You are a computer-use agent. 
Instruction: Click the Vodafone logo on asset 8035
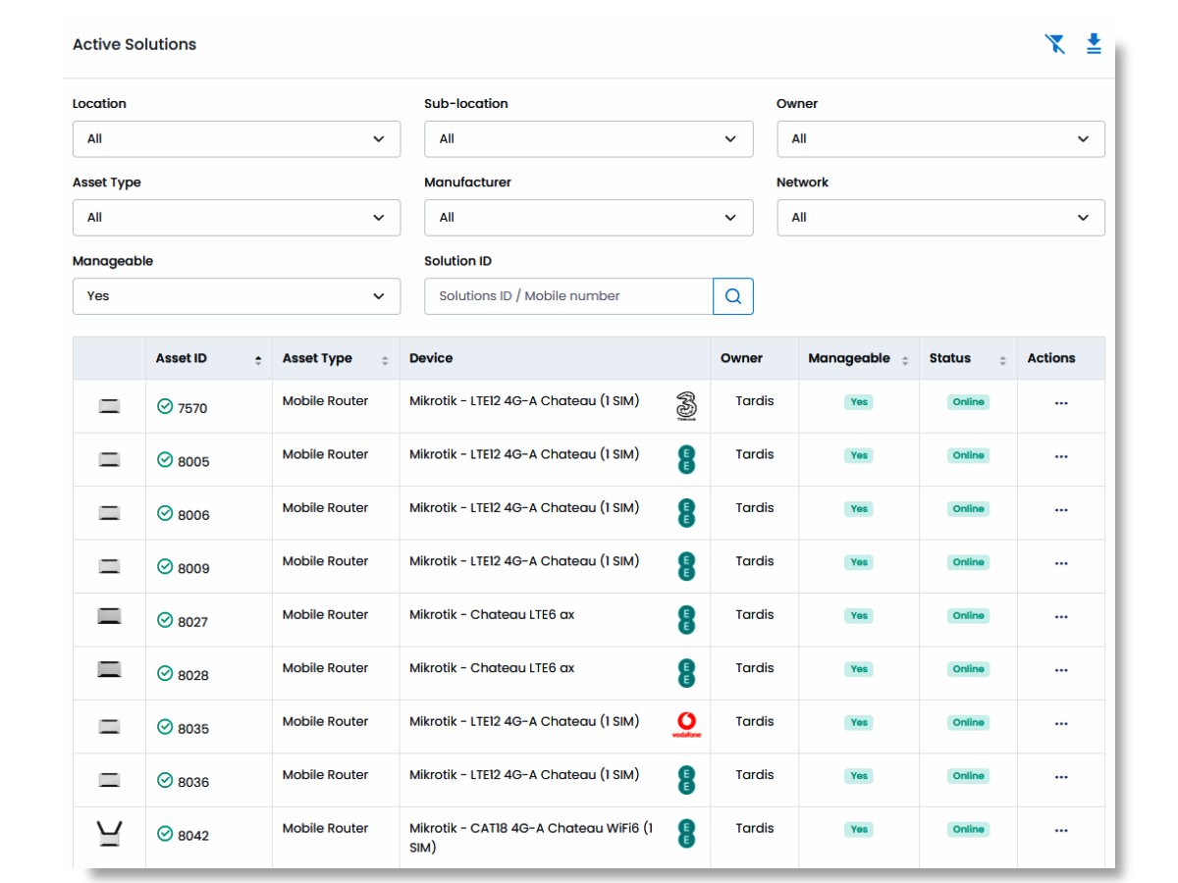(686, 725)
